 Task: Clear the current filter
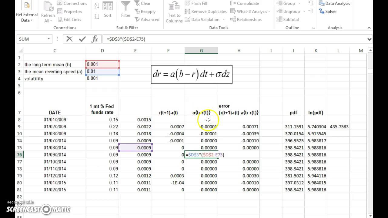[142, 3]
